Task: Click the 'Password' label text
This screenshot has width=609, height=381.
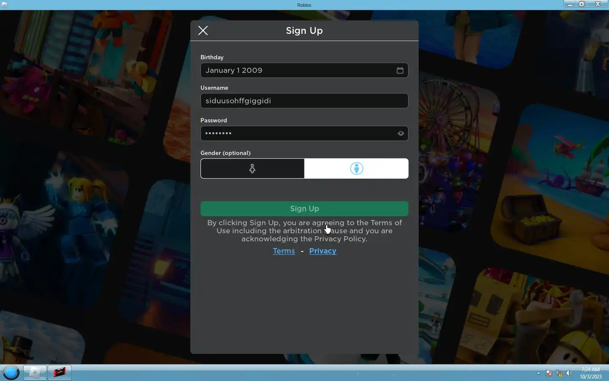Action: point(214,120)
